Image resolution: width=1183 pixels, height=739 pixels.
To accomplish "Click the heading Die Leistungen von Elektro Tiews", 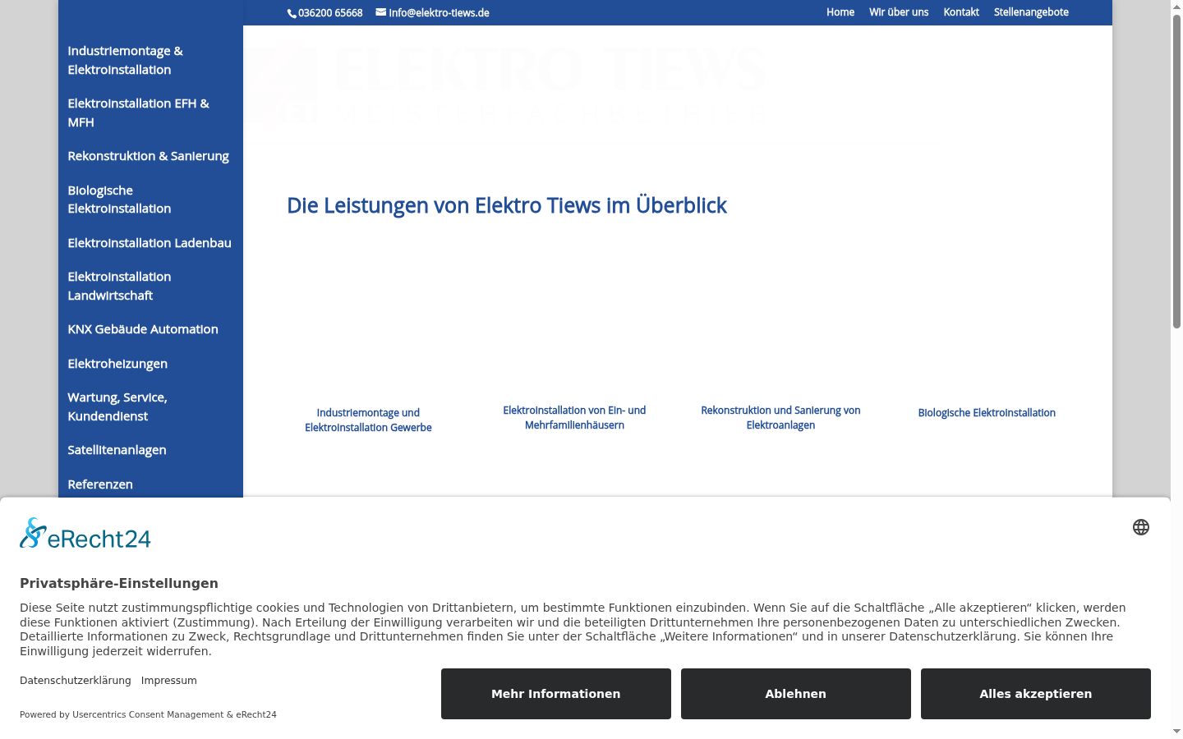I will tap(506, 205).
